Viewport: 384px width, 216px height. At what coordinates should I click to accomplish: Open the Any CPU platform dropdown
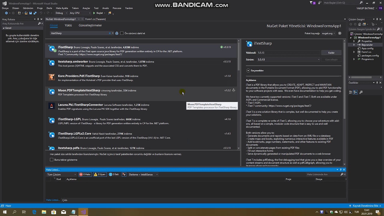point(80,13)
